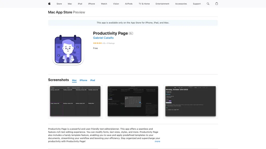Open the Entertainment navigation item
266x149 pixels.
coord(162,4)
